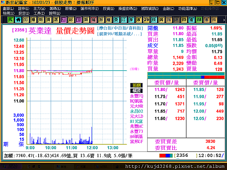
Task: Expand toolbar overflow arrow at right end
Action: point(224,20)
